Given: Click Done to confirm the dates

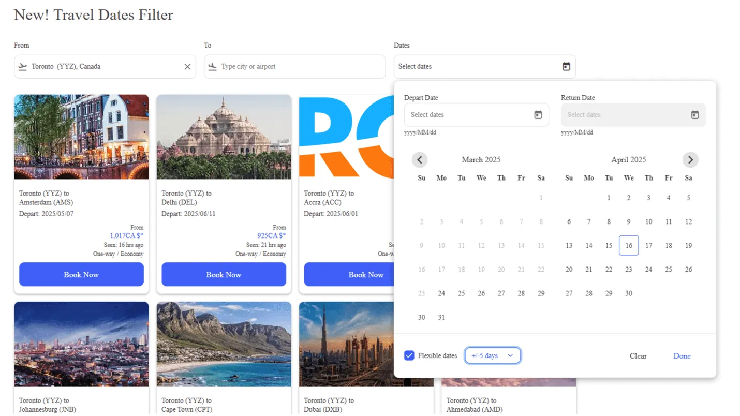Looking at the screenshot, I should point(682,356).
